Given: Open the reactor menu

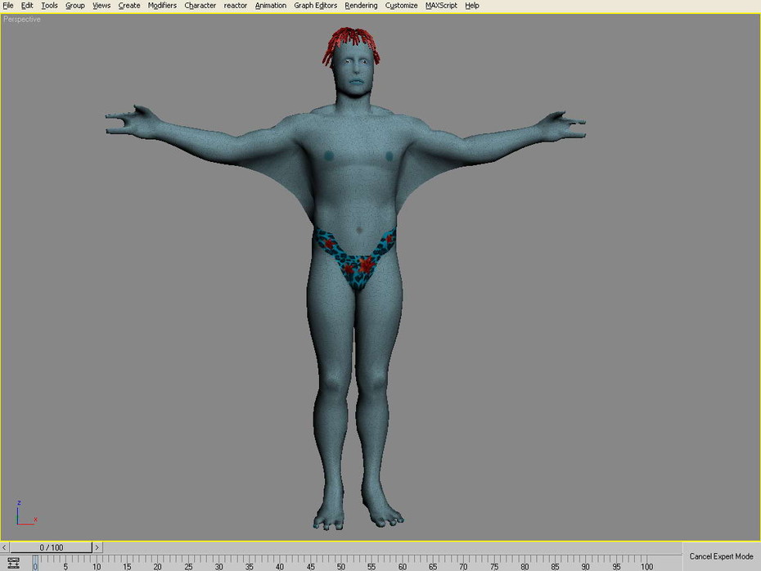Looking at the screenshot, I should tap(235, 6).
